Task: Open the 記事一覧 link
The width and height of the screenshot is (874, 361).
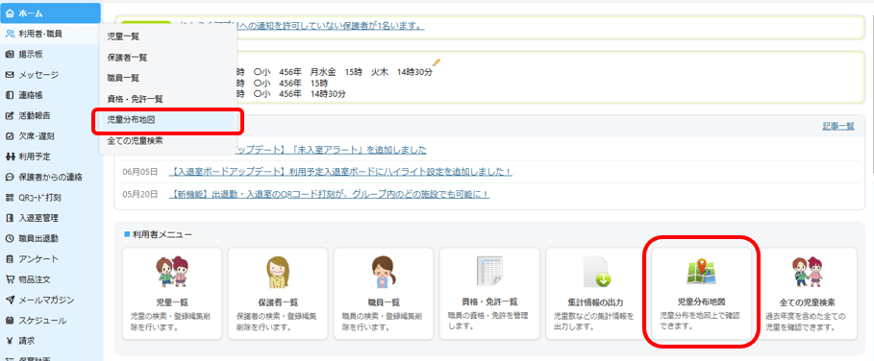Action: pyautogui.click(x=838, y=127)
